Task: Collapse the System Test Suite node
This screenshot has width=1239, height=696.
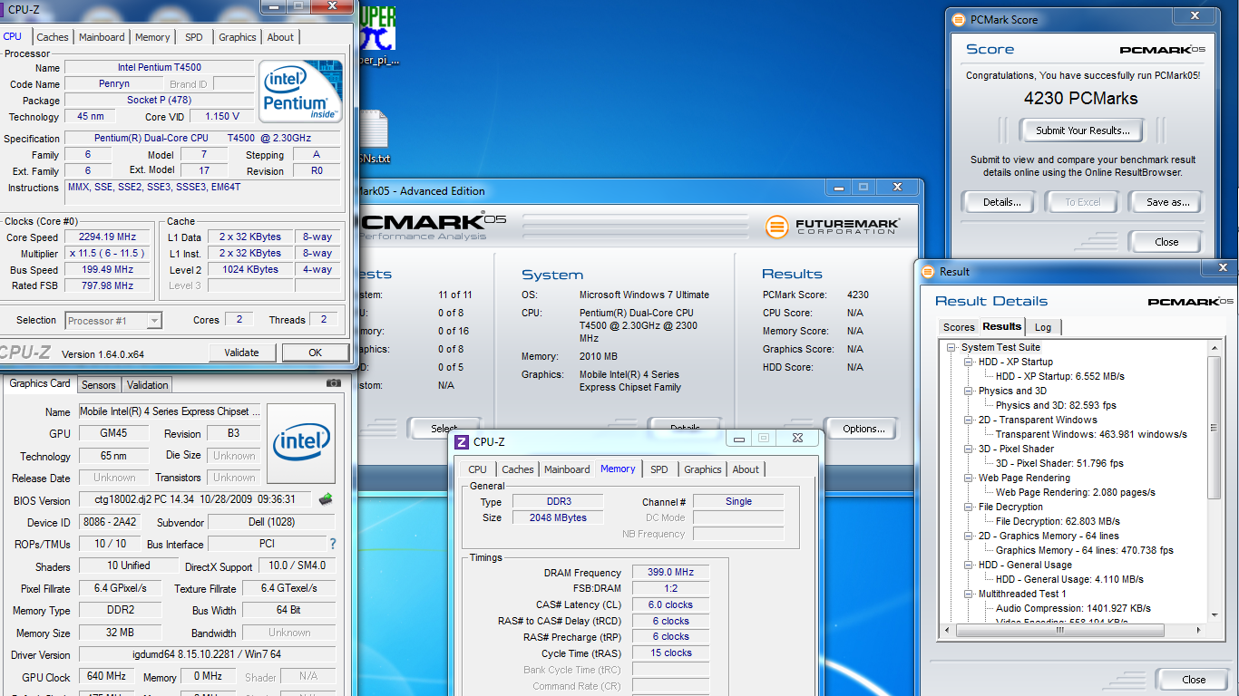Action: [x=951, y=347]
